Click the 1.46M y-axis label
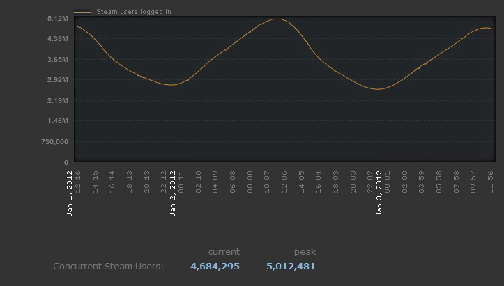The image size is (504, 286). pos(57,121)
